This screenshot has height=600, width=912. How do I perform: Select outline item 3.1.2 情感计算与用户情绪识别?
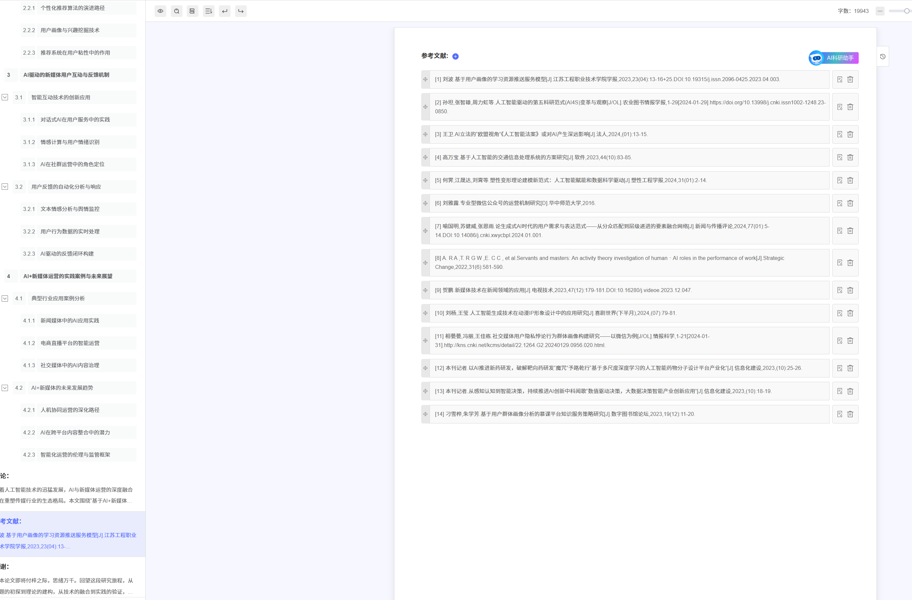point(70,142)
